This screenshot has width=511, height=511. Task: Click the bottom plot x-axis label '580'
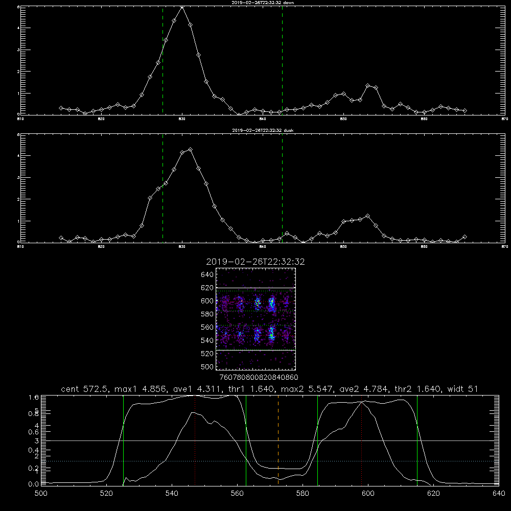pyautogui.click(x=303, y=494)
